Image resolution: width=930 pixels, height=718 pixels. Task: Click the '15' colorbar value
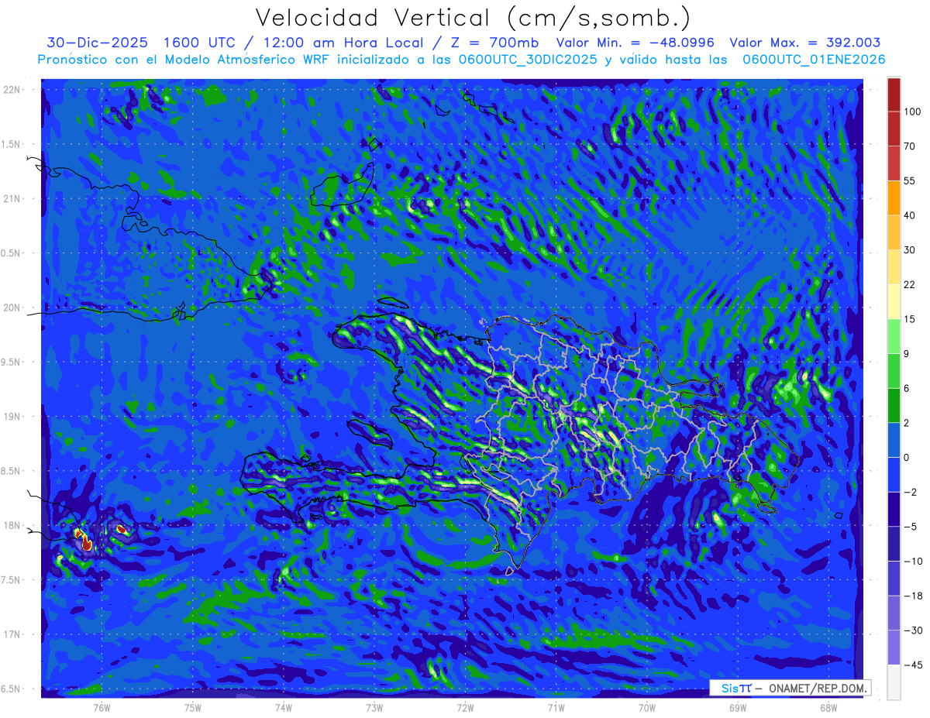pos(910,319)
